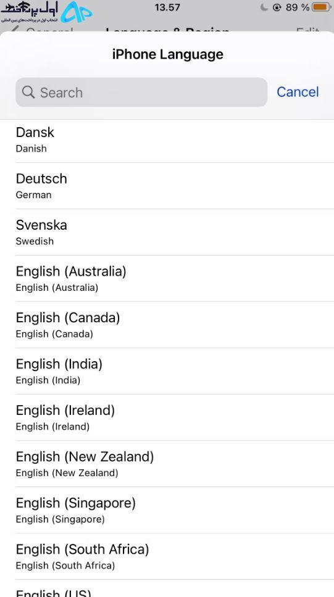Tap the Do Not Disturb moon icon
Image resolution: width=334 pixels, height=597 pixels.
tap(264, 7)
